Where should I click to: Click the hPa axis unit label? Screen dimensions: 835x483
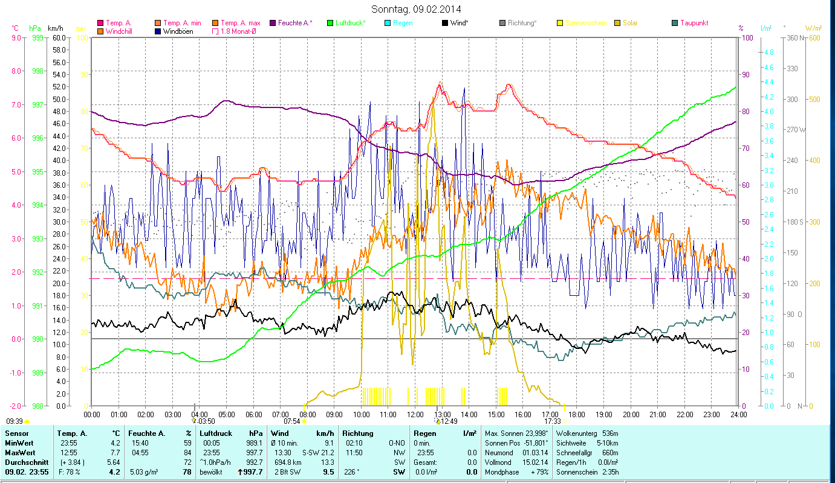(35, 28)
